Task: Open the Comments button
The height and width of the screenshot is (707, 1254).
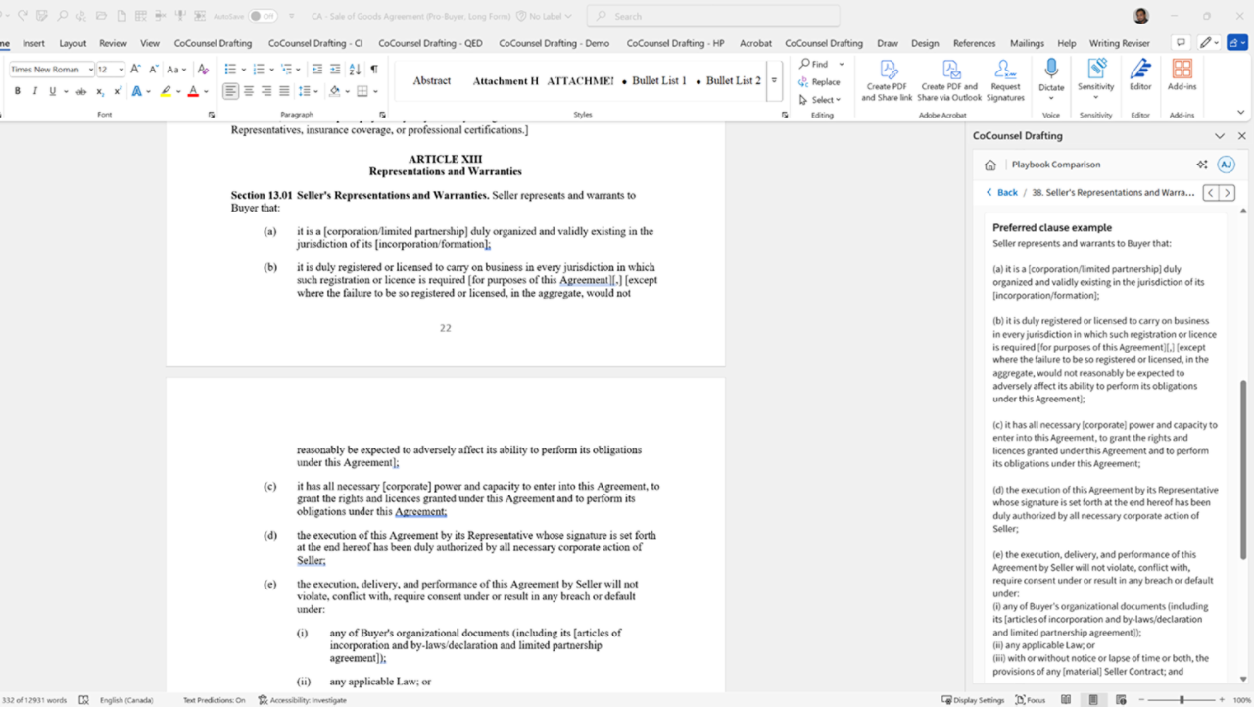Action: click(1181, 43)
